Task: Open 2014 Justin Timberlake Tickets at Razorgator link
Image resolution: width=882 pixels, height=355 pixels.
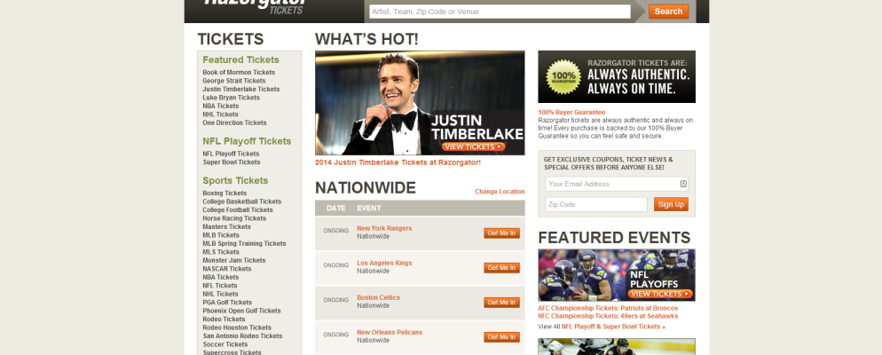Action: point(398,162)
